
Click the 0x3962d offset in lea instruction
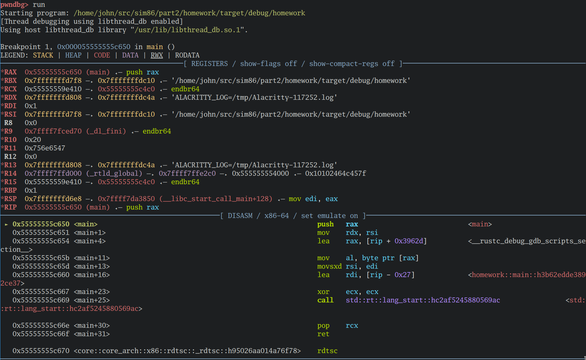click(409, 241)
